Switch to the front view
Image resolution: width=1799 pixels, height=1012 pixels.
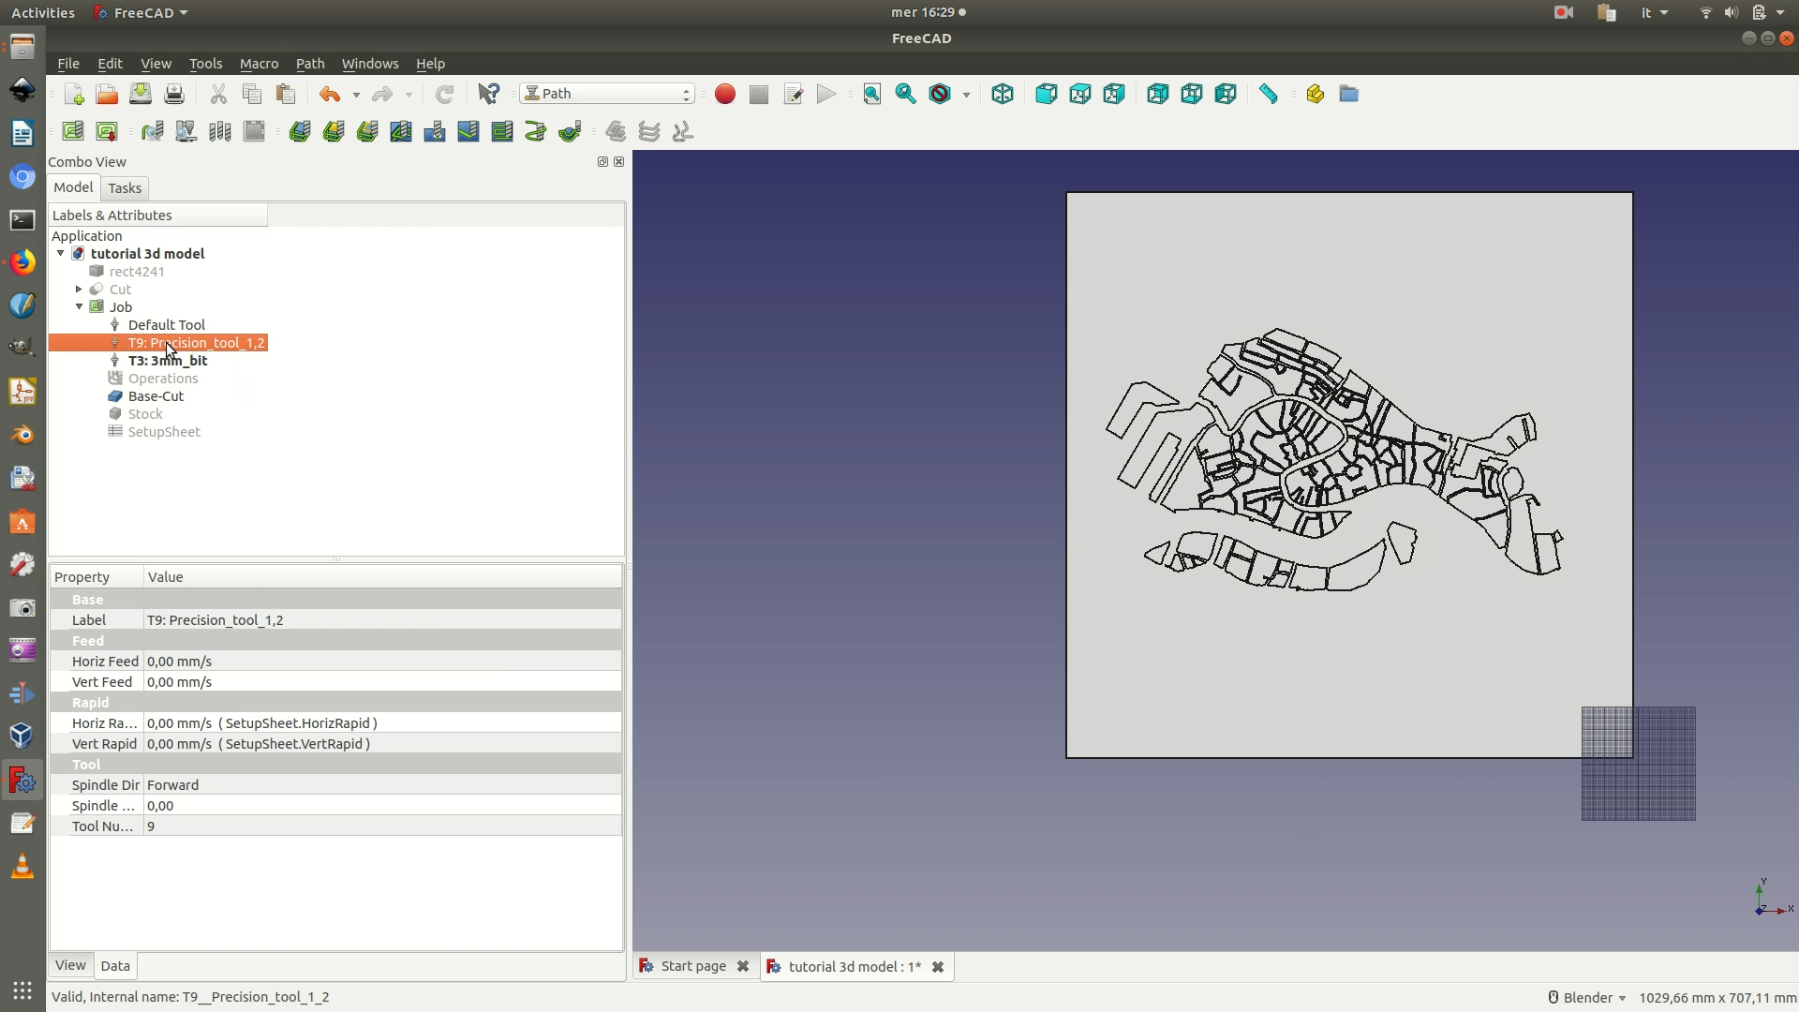[x=1047, y=94]
